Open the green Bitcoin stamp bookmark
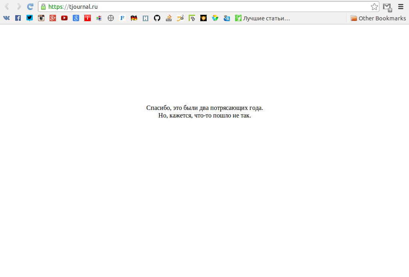The image size is (409, 277). [x=192, y=18]
